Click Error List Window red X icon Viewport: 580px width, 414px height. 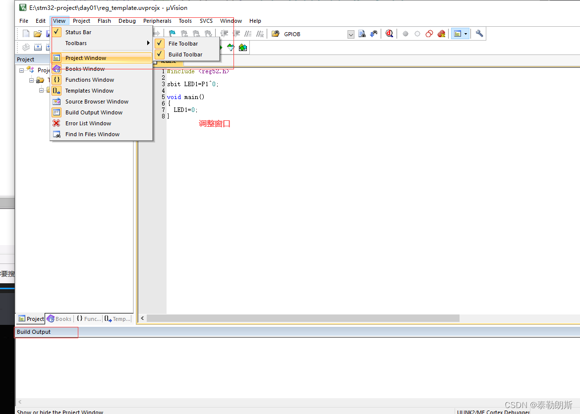pos(57,123)
